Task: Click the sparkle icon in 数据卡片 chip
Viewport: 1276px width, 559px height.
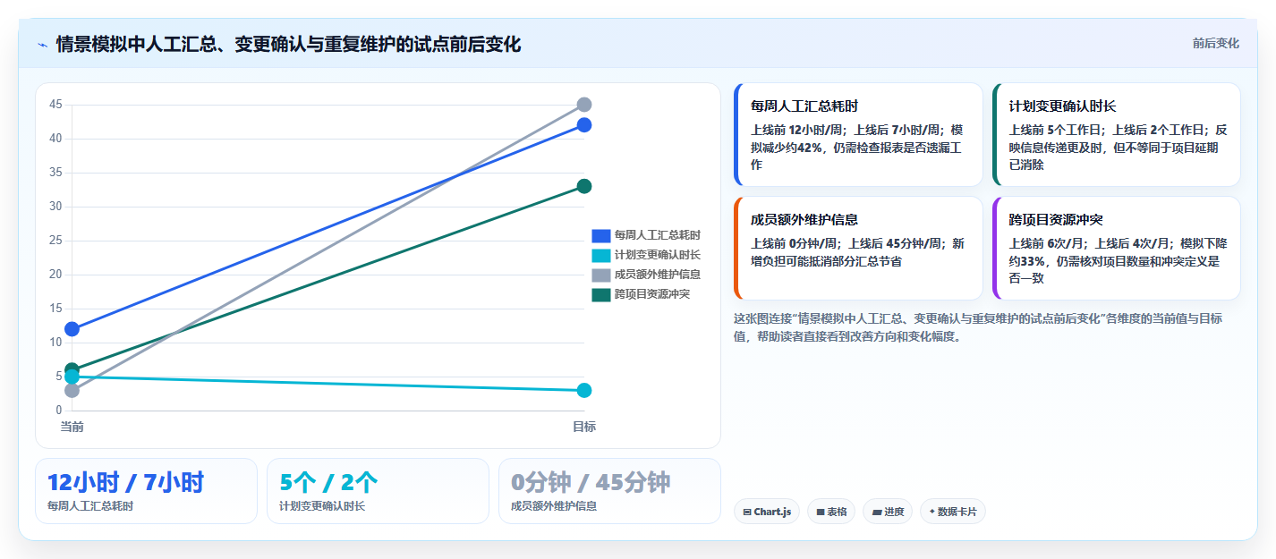Action: click(932, 512)
